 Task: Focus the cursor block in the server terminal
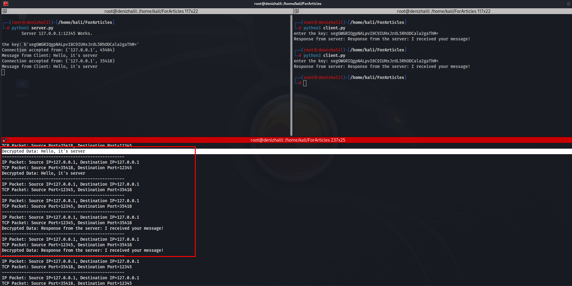tap(3, 72)
